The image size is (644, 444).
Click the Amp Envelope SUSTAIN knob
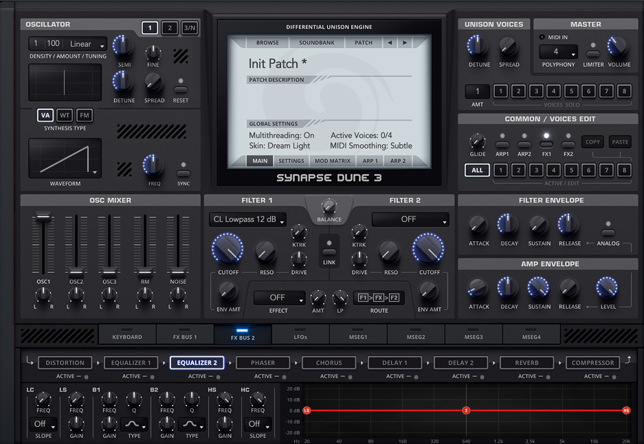538,287
